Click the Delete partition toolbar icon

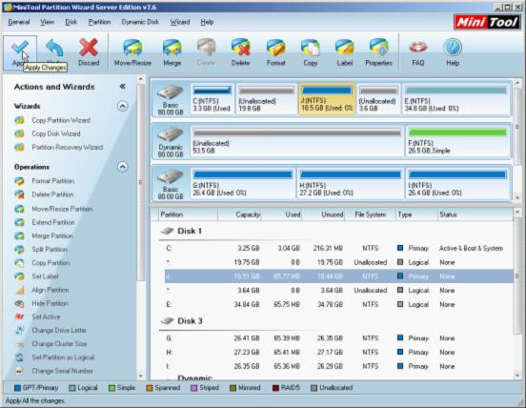[x=240, y=48]
